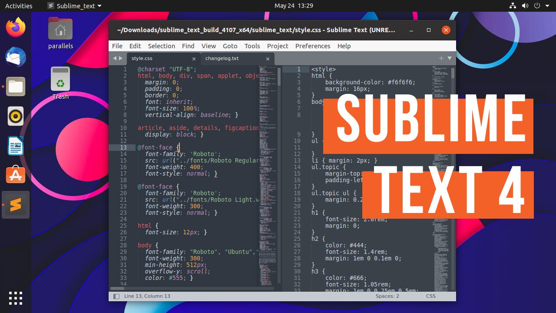The width and height of the screenshot is (556, 313).
Task: Click the @charset "UTF-8" line
Action: [167, 69]
